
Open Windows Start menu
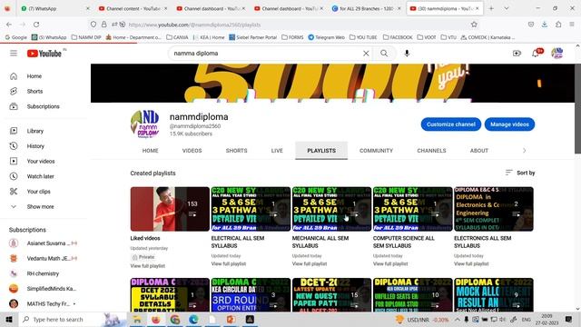click(x=9, y=319)
